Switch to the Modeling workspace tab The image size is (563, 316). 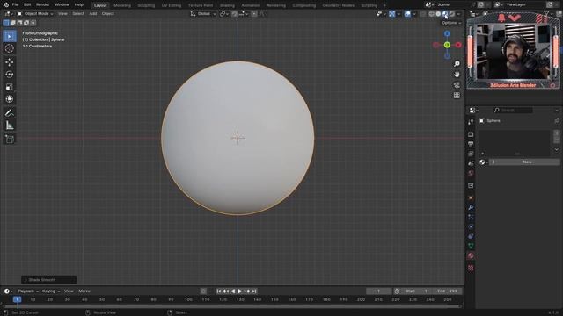pyautogui.click(x=122, y=5)
